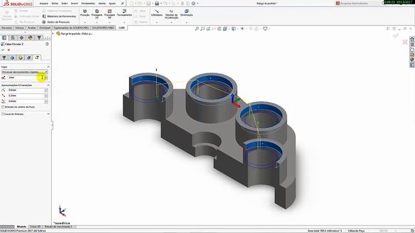Open Gestor de Processos
Viewport: 415px width, 233px height.
[x=56, y=22]
